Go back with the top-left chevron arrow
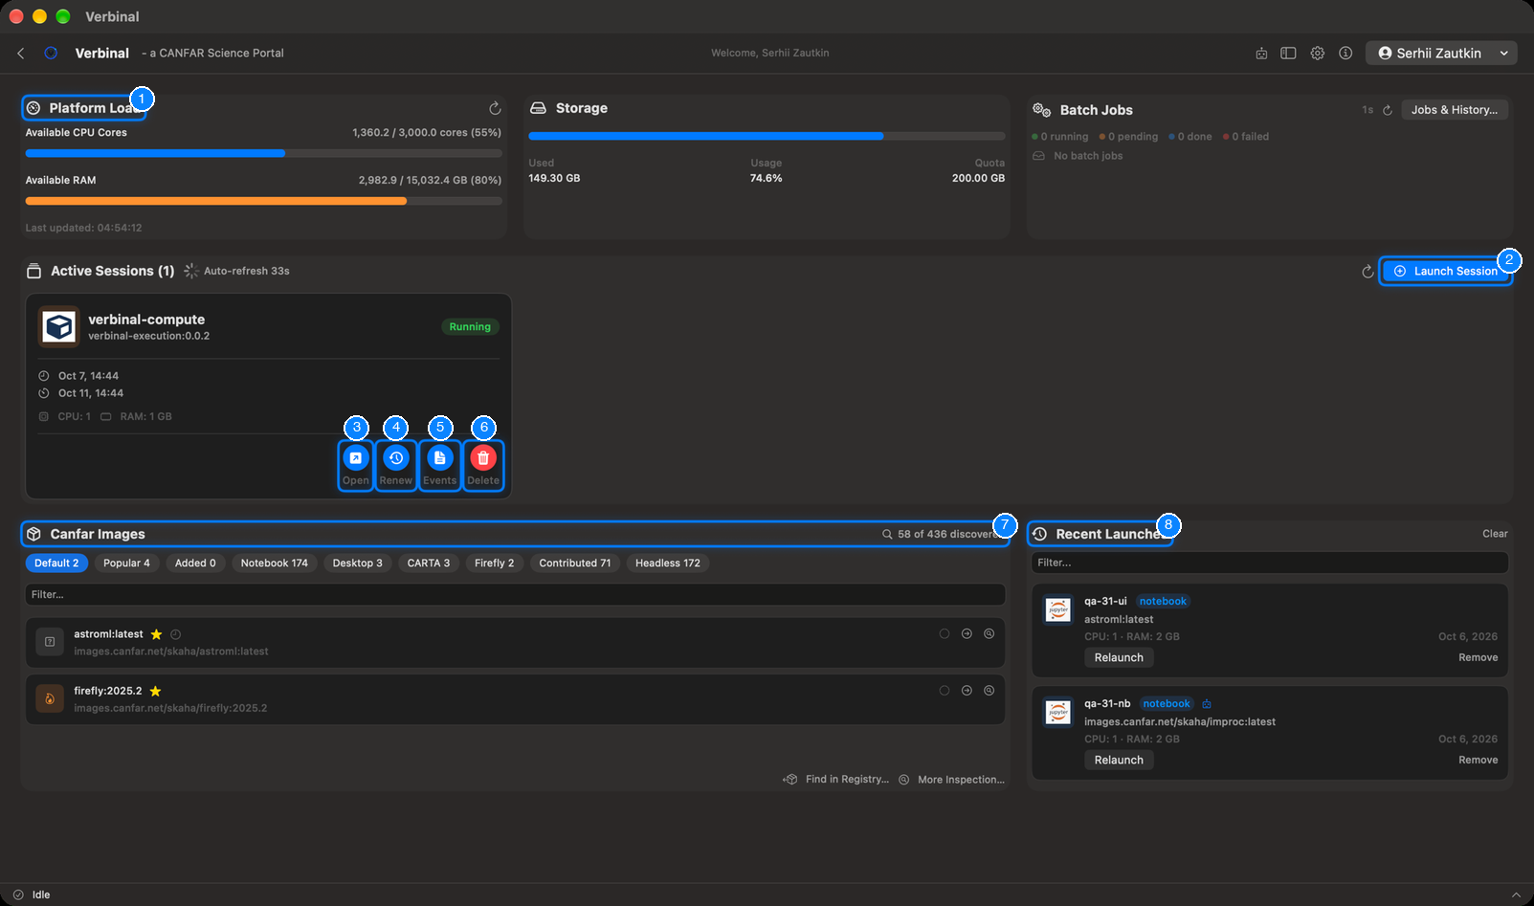 pos(21,54)
